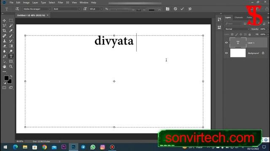Screen dimensions: 270x151
Task: Change the screen mode
Action: click(x=11, y=88)
